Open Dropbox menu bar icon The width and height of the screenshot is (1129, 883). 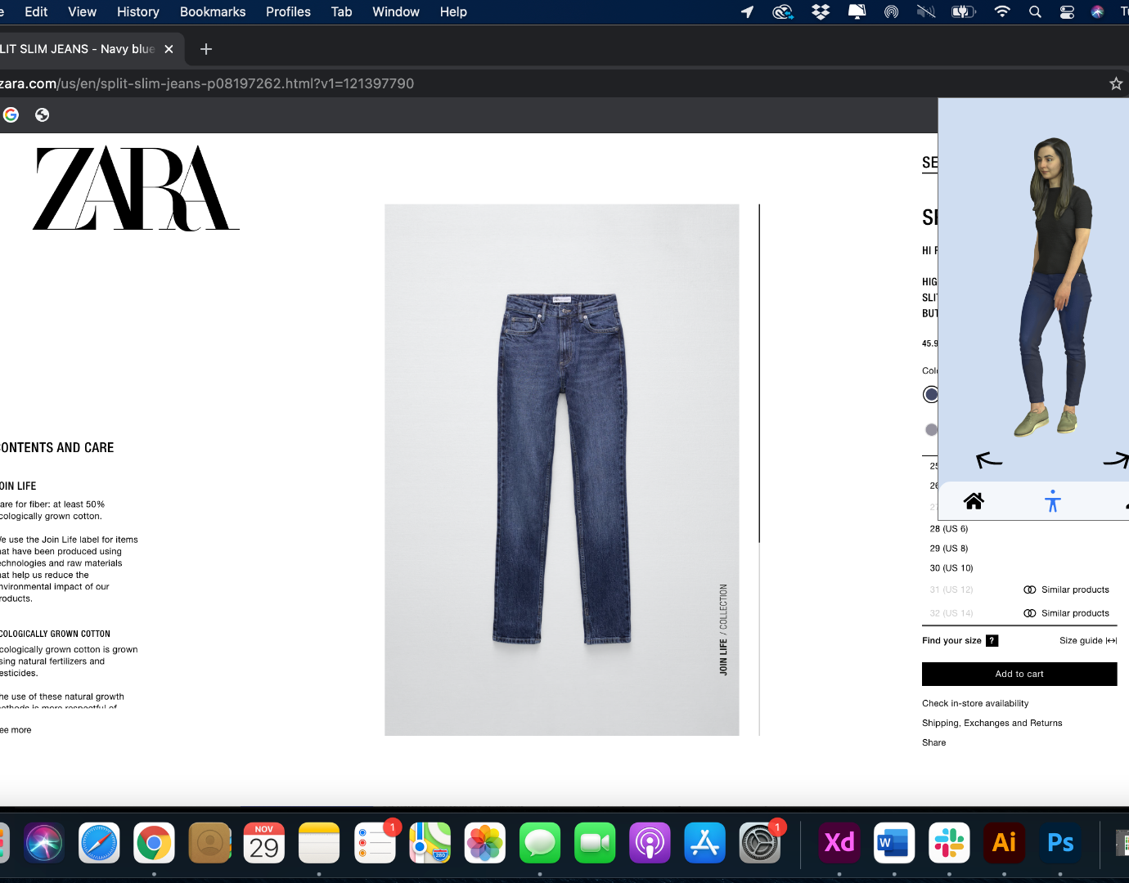click(821, 11)
